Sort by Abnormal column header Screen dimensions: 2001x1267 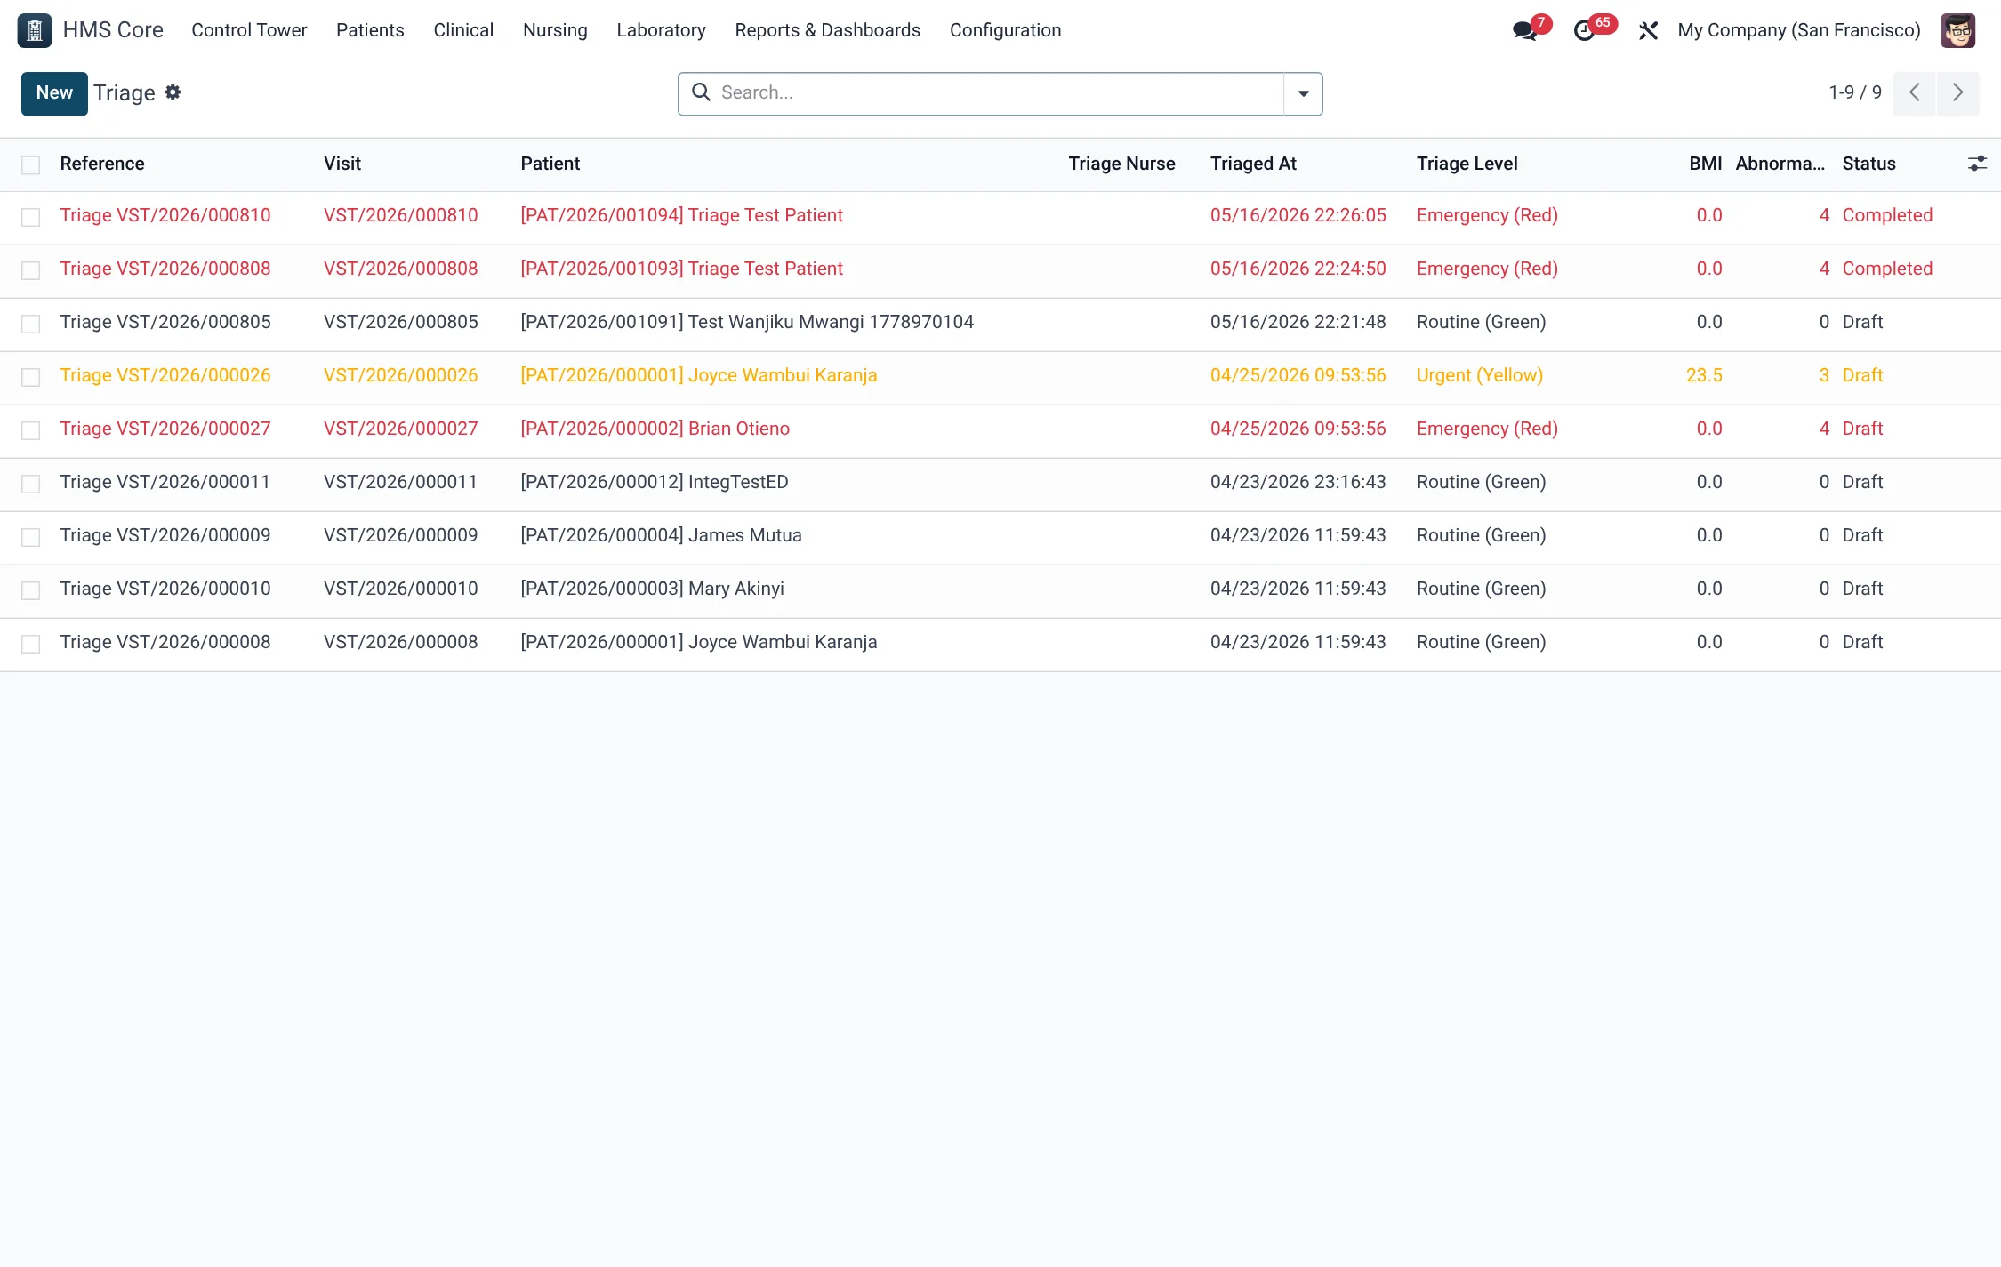pos(1780,164)
